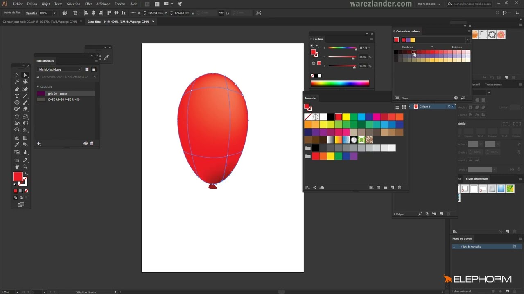Set toolbox paint mode to Gradient
Image resolution: width=524 pixels, height=294 pixels.
(x=21, y=191)
